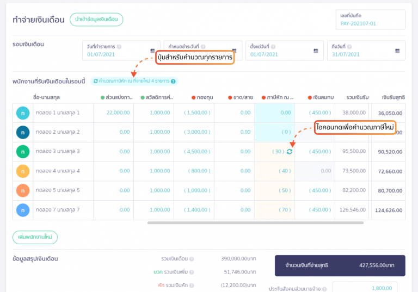Image resolution: width=418 pixels, height=292 pixels.
Task: Select the ทดลอง 5 นามสกุล 5 employee name
Action: point(57,190)
